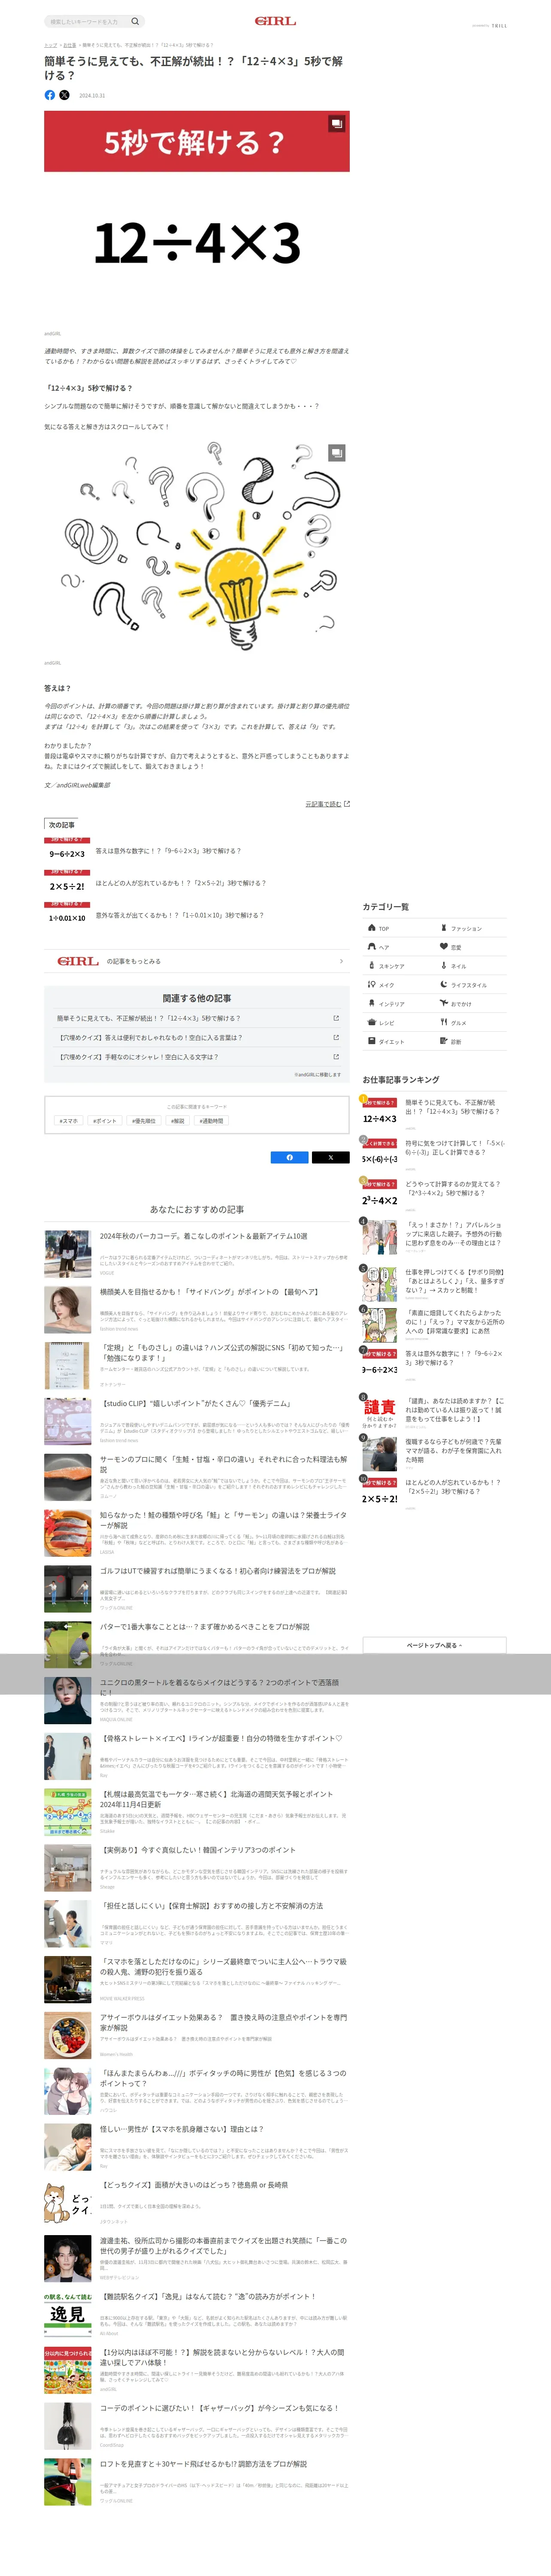Open ロフトを見直すと+30ヤード golf article

click(196, 2482)
